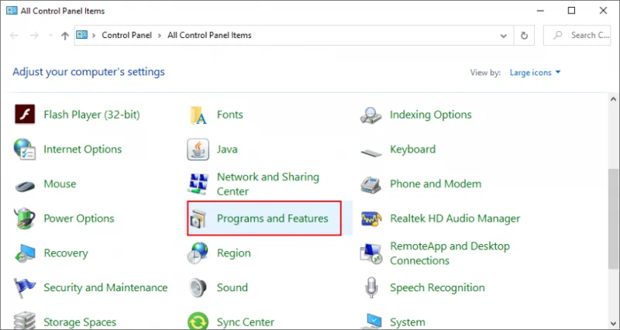Click the Indexing Options text link
This screenshot has height=330, width=620.
431,115
